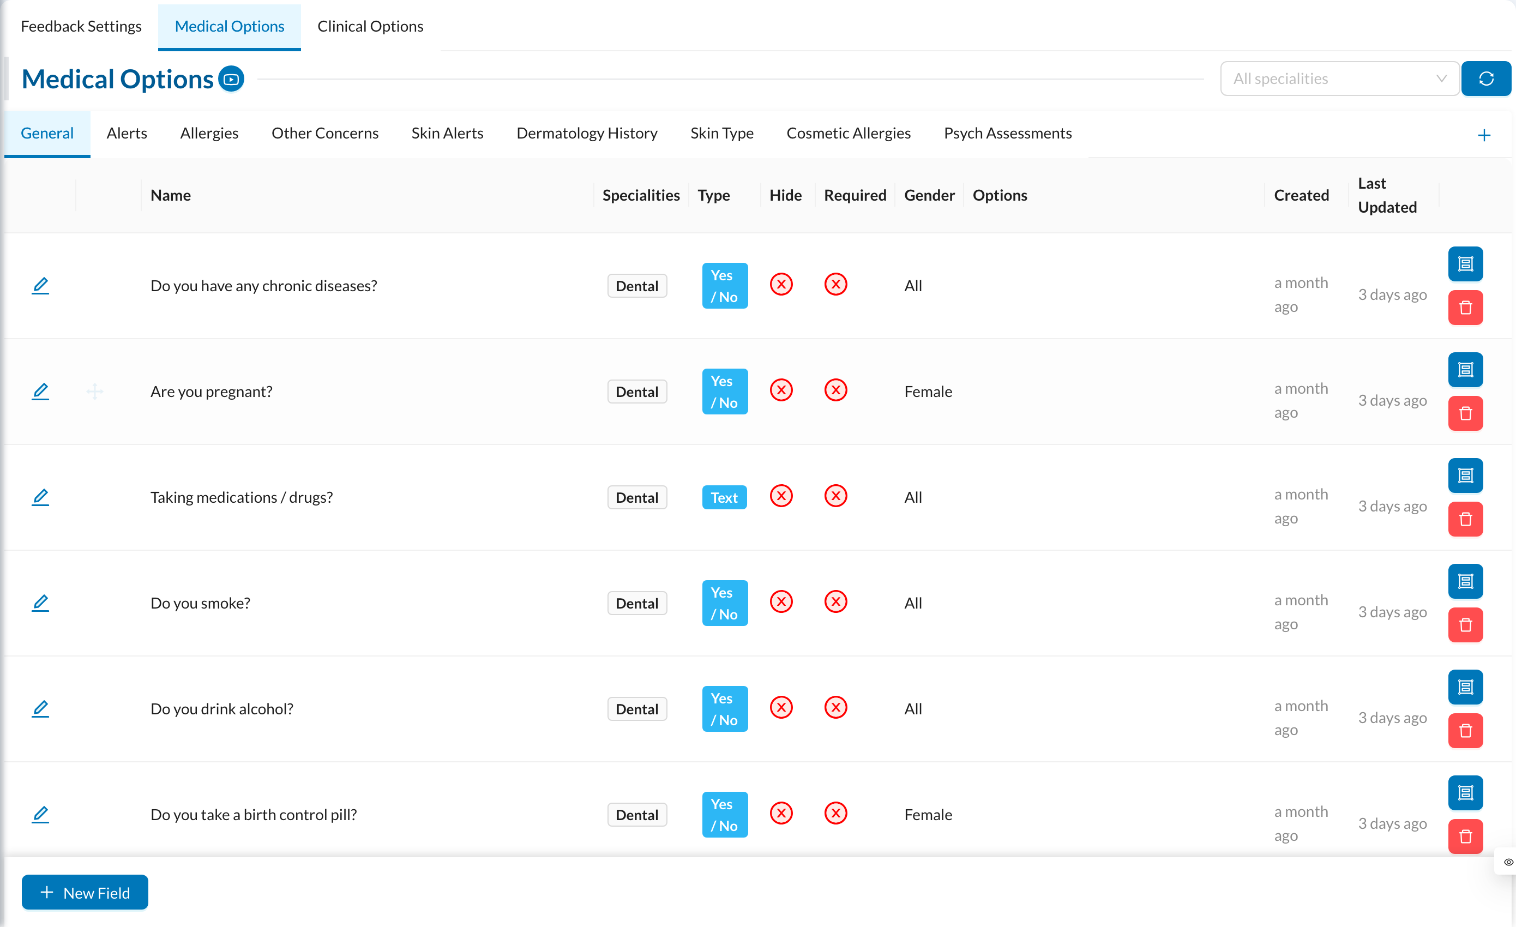Click the refresh button beside specialities filter
This screenshot has width=1516, height=927.
click(1485, 79)
